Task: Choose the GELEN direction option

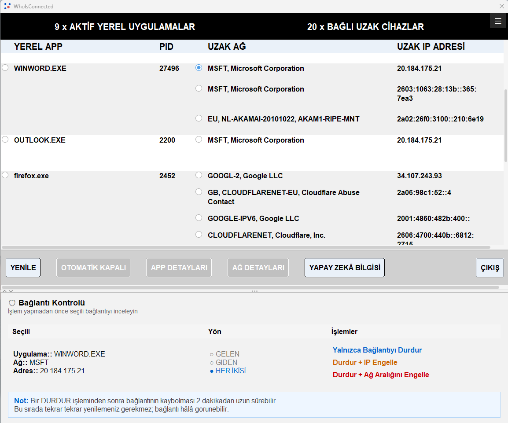Action: pos(225,354)
